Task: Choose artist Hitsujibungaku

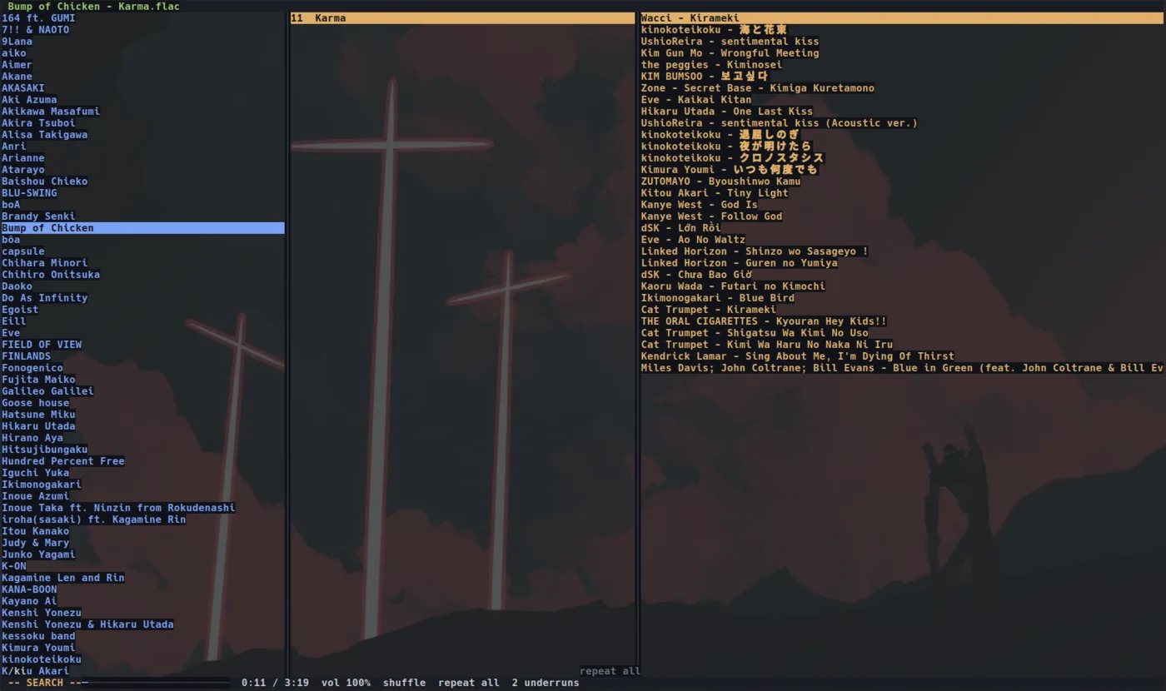Action: pyautogui.click(x=45, y=449)
